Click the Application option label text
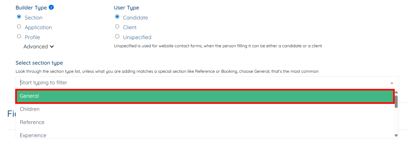 38,27
